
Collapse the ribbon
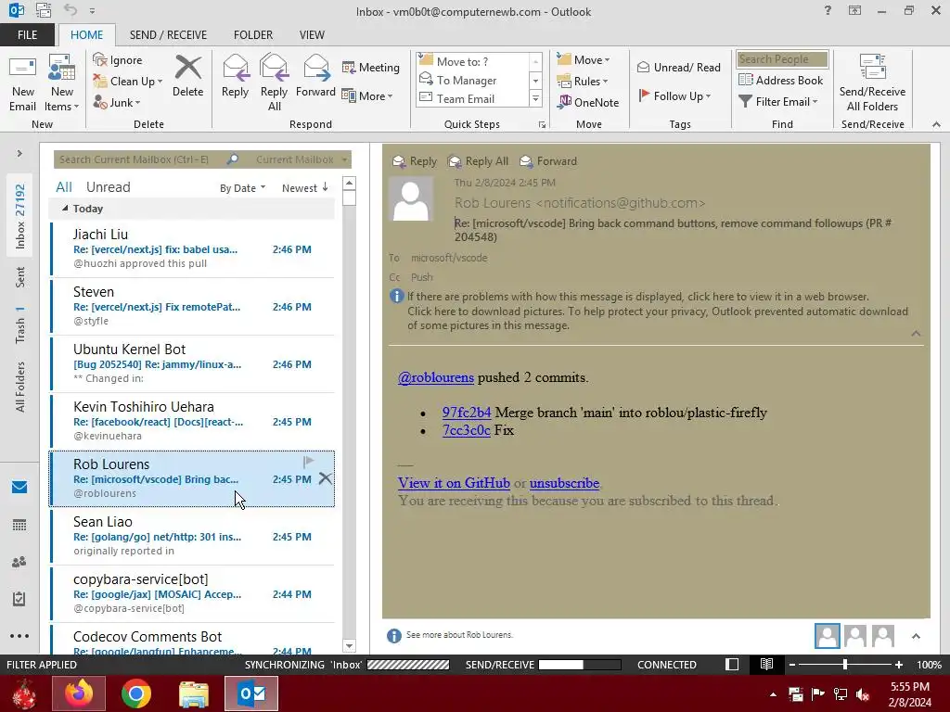point(936,124)
